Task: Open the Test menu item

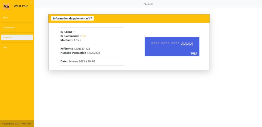Action: (x=17, y=47)
